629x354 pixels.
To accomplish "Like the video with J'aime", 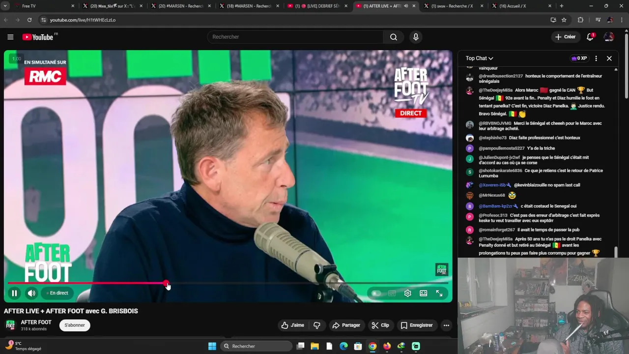I will click(x=293, y=325).
